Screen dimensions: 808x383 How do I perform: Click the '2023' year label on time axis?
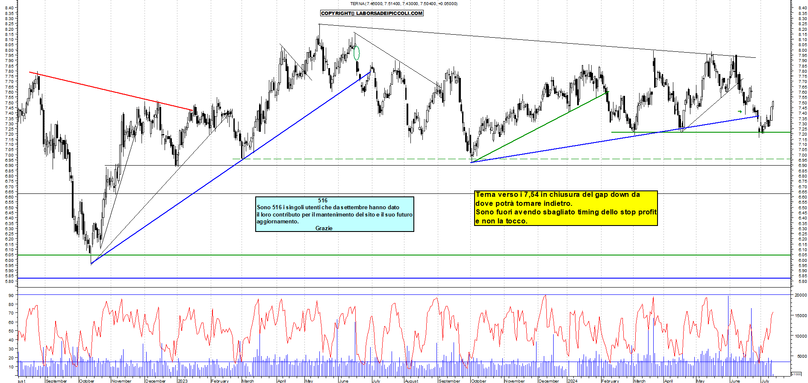click(183, 381)
